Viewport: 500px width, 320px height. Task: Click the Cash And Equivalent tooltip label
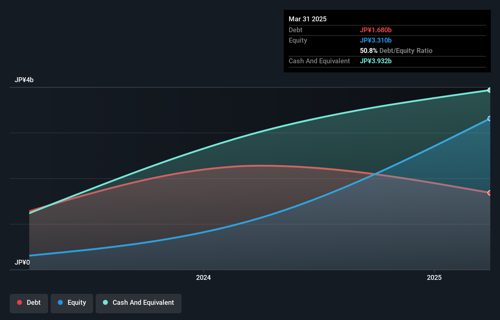[x=319, y=61]
